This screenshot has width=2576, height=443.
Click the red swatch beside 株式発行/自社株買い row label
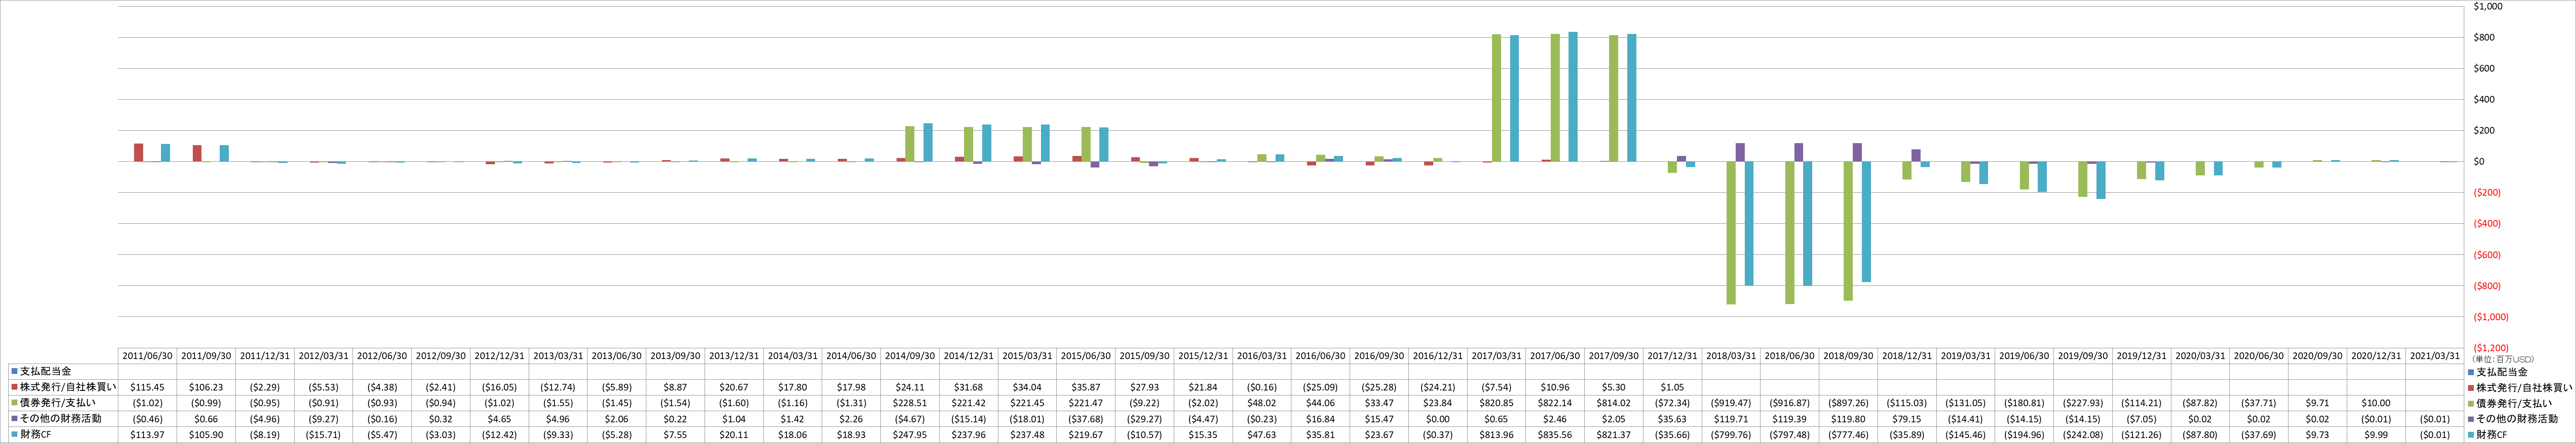click(x=14, y=387)
